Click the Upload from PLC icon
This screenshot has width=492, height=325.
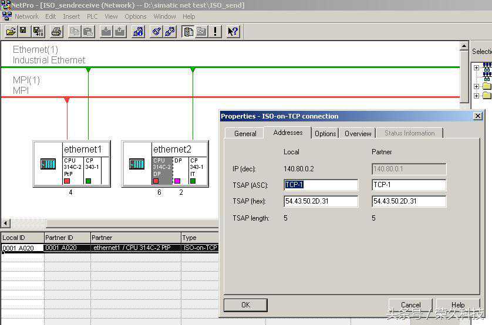[x=120, y=32]
